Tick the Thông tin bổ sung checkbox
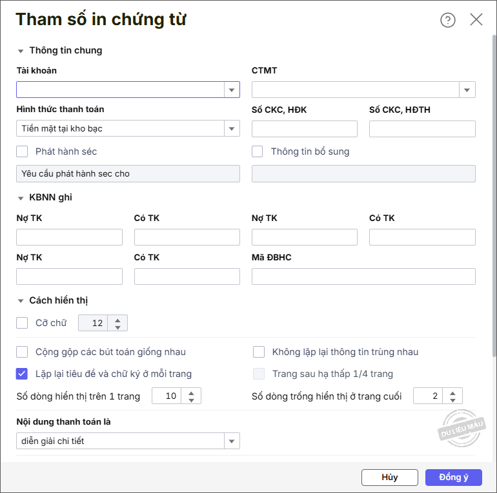The height and width of the screenshot is (493, 497). coord(258,151)
